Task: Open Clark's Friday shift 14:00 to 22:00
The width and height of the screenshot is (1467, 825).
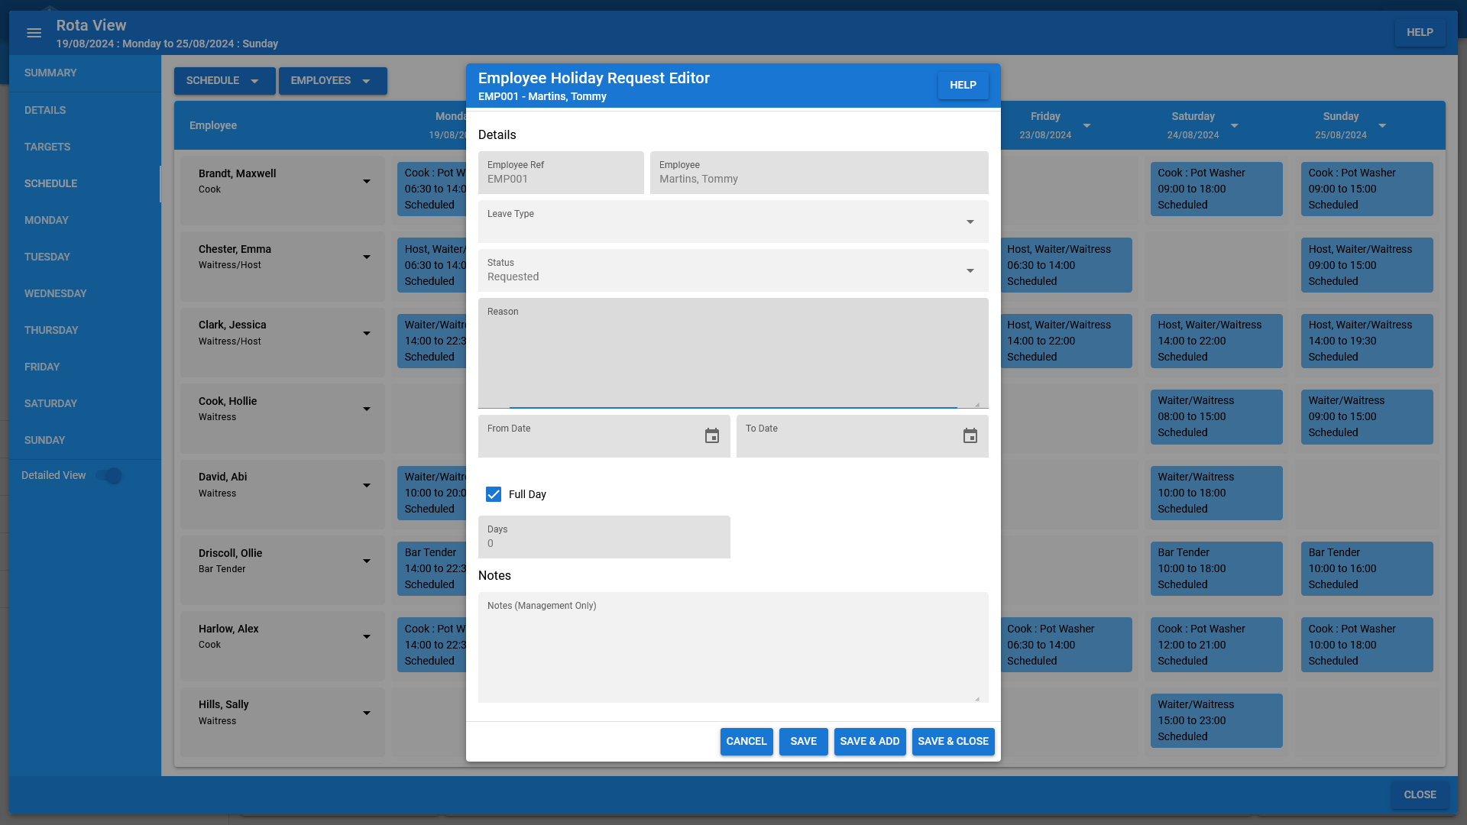Action: click(x=1066, y=341)
